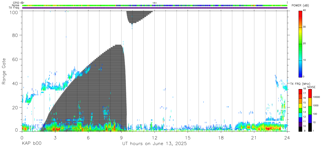Click the 14 label on the TX FRQ legend
The height and width of the screenshot is (149, 323).
click(305, 107)
